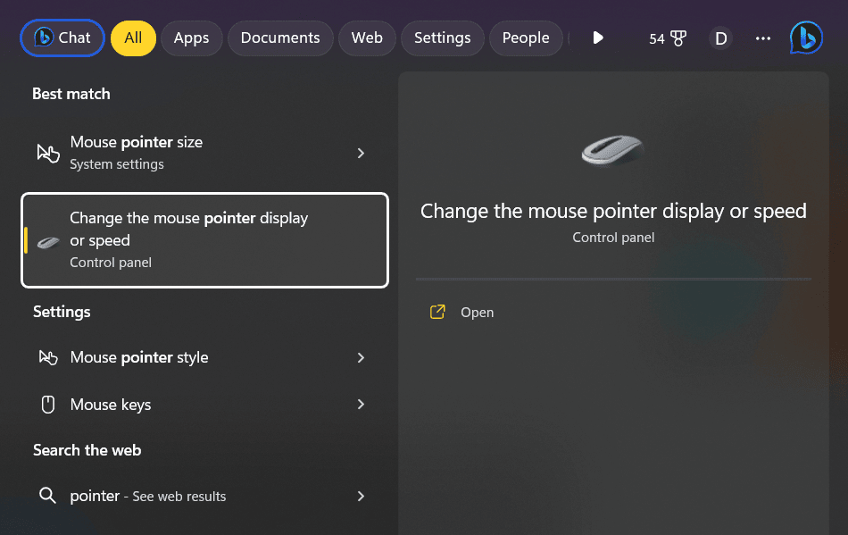Open the Documents search filter
The height and width of the screenshot is (535, 848).
(280, 38)
